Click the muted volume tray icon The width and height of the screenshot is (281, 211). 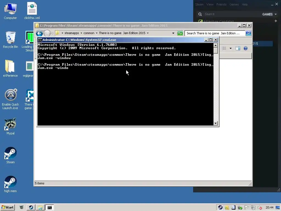(x=260, y=208)
